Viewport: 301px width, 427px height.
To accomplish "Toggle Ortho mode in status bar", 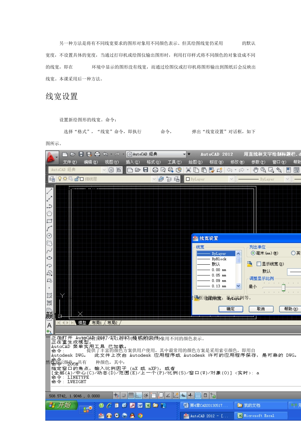I will click(138, 396).
